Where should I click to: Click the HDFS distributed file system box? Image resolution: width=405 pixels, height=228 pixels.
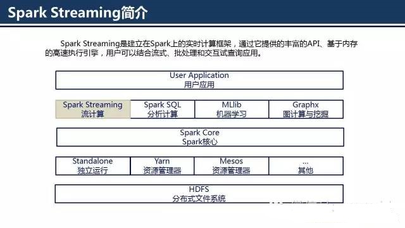pyautogui.click(x=199, y=194)
